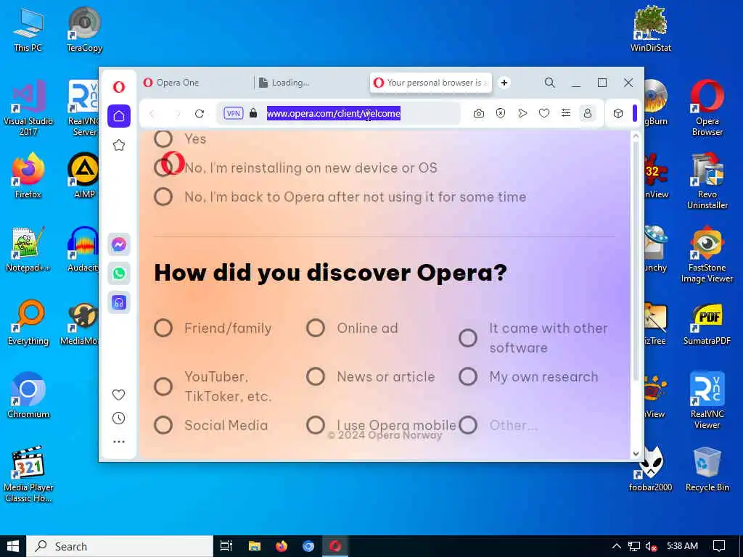The width and height of the screenshot is (743, 557).
Task: Choose 'I use Opera mobile' option
Action: click(x=316, y=425)
